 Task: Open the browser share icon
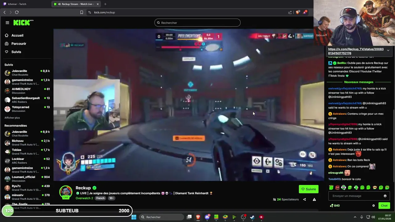pos(290,12)
